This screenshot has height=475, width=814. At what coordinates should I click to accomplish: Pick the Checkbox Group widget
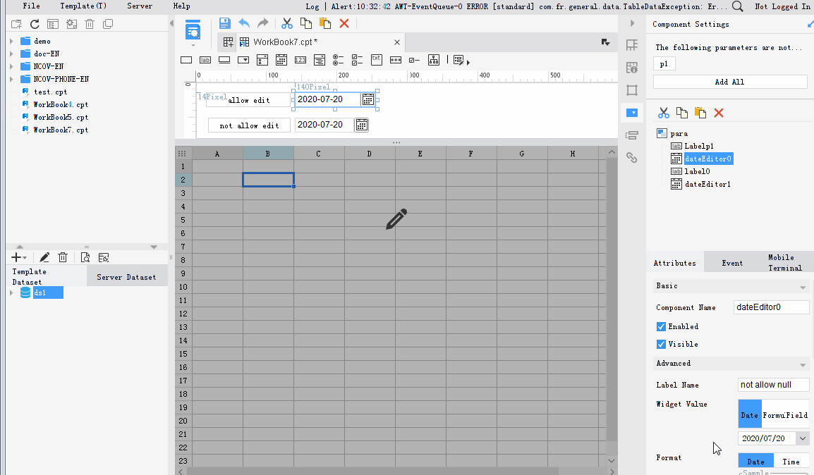click(357, 60)
